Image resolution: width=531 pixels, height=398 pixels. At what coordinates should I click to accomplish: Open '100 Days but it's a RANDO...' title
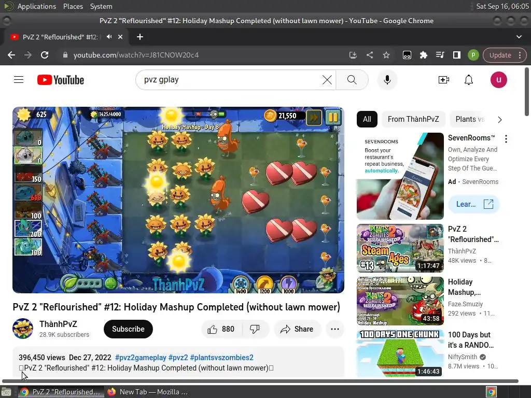coord(471,340)
